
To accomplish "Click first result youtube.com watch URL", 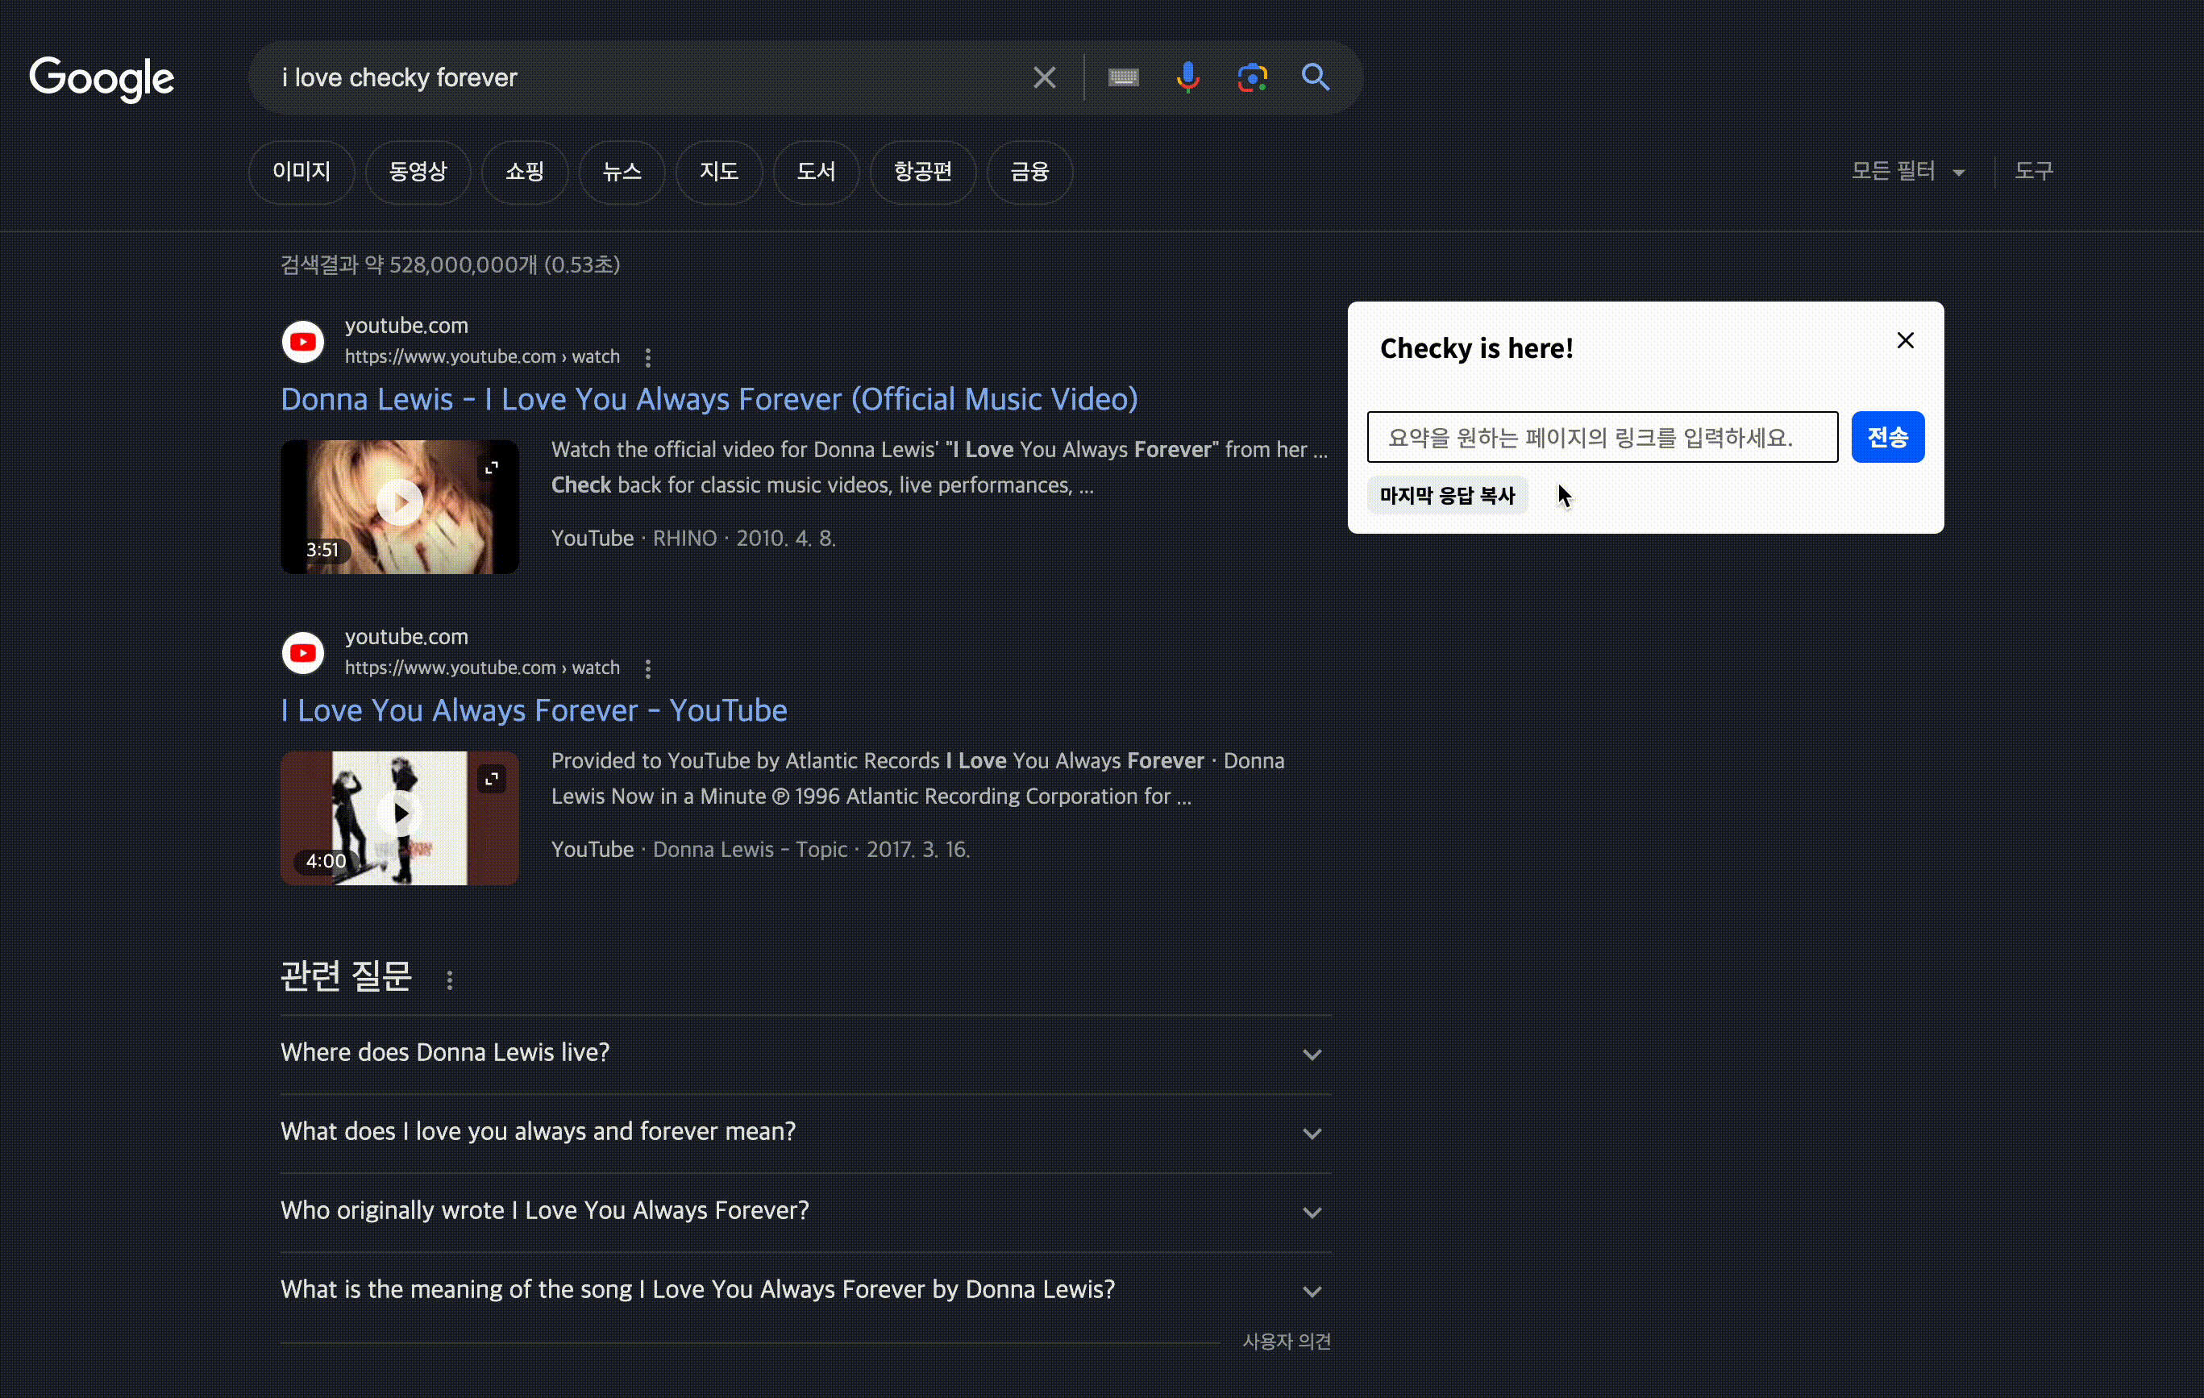I will click(x=482, y=357).
